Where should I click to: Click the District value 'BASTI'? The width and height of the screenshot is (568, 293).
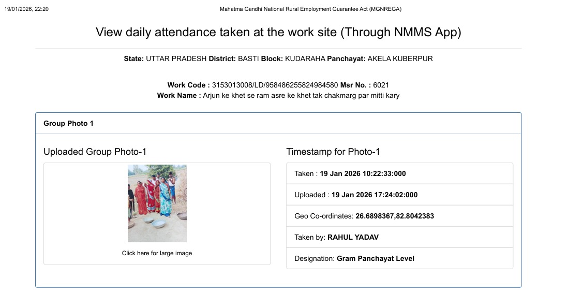click(248, 58)
